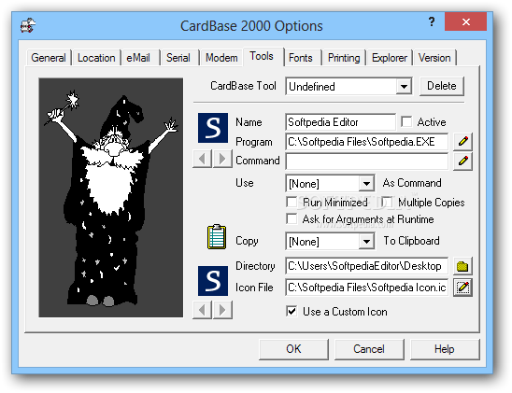Switch to the Location tab
Screen dimensions: 512x393
pos(96,58)
